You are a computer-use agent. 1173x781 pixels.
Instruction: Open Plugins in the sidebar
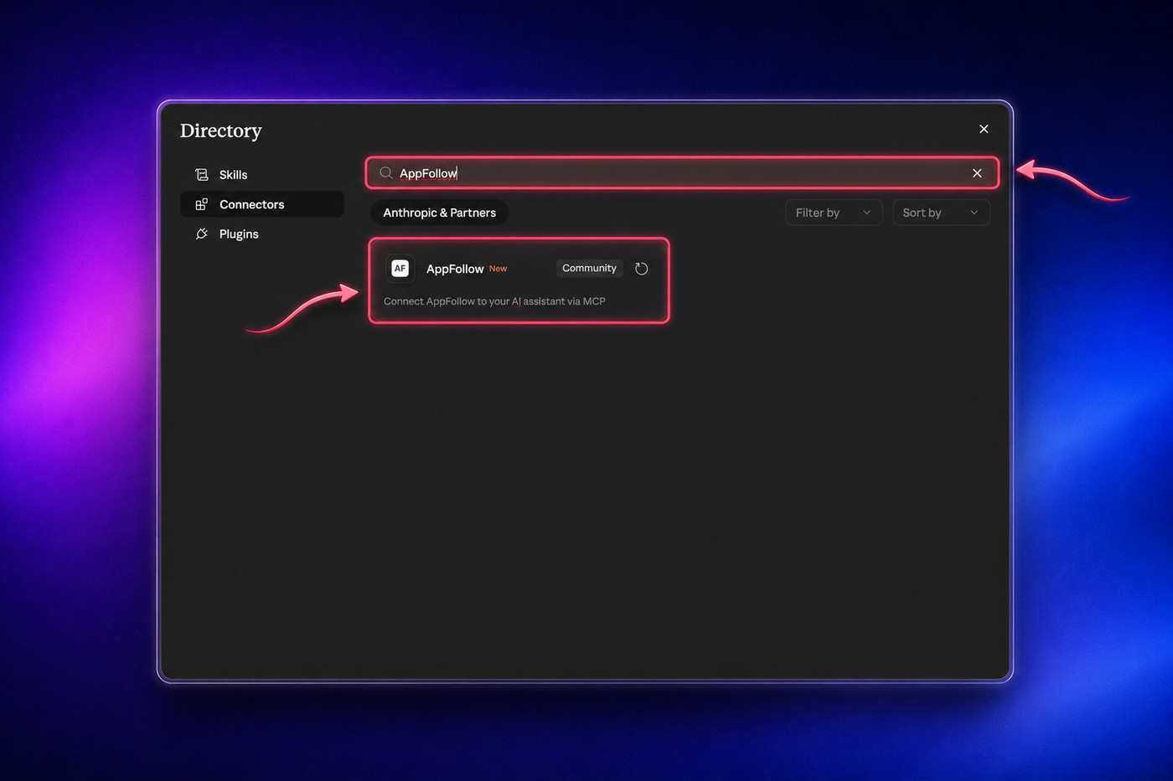261,234
